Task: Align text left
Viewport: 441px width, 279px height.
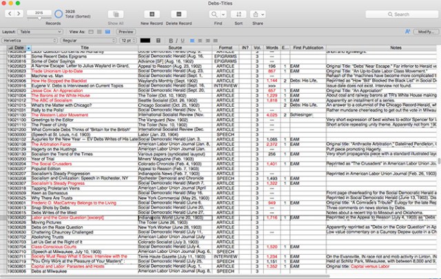Action: (192, 41)
